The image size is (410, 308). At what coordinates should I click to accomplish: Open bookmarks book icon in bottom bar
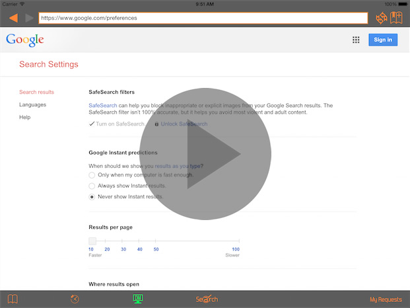[12, 299]
